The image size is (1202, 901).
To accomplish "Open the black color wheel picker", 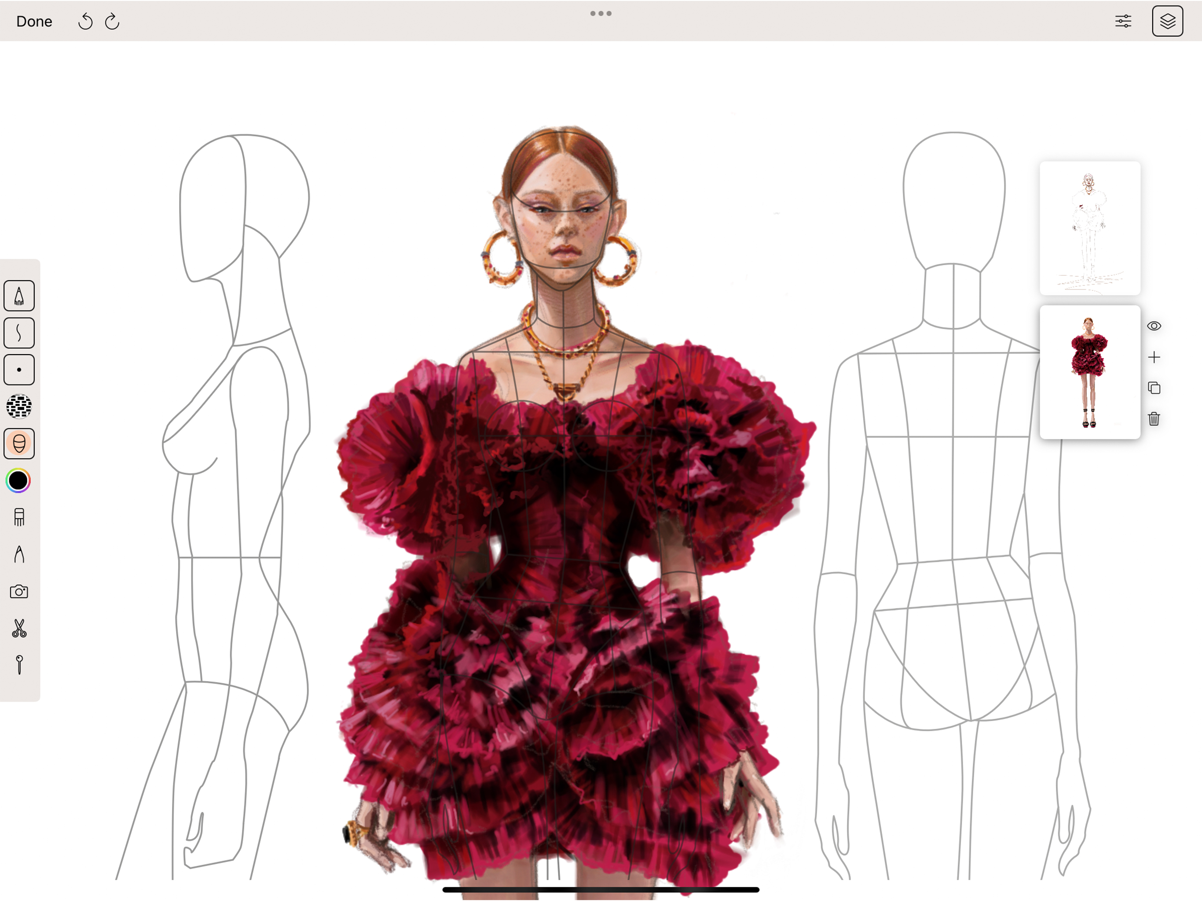I will [x=19, y=480].
